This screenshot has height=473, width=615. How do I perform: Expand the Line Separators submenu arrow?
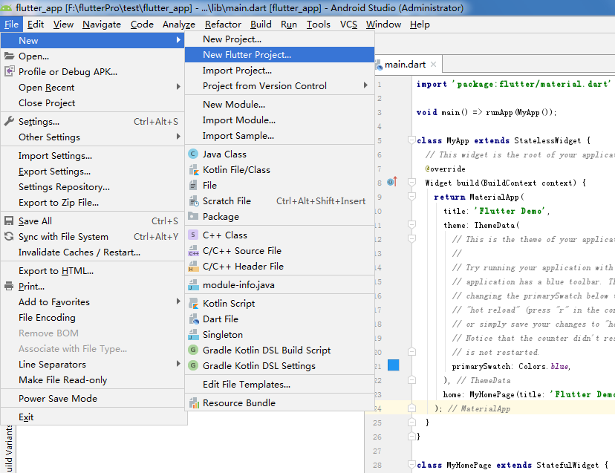pyautogui.click(x=178, y=364)
